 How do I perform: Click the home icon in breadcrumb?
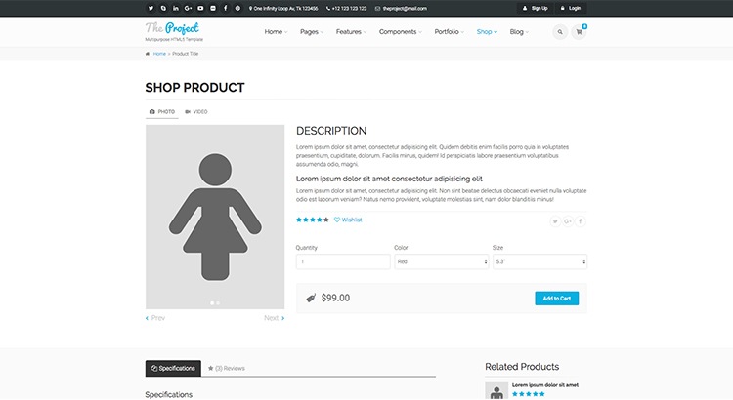pyautogui.click(x=149, y=54)
